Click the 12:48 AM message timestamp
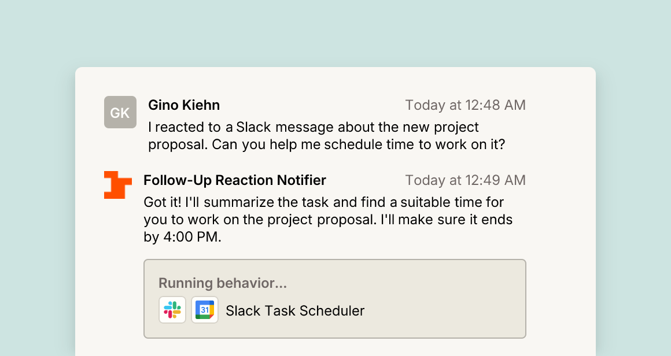671x356 pixels. [x=466, y=105]
